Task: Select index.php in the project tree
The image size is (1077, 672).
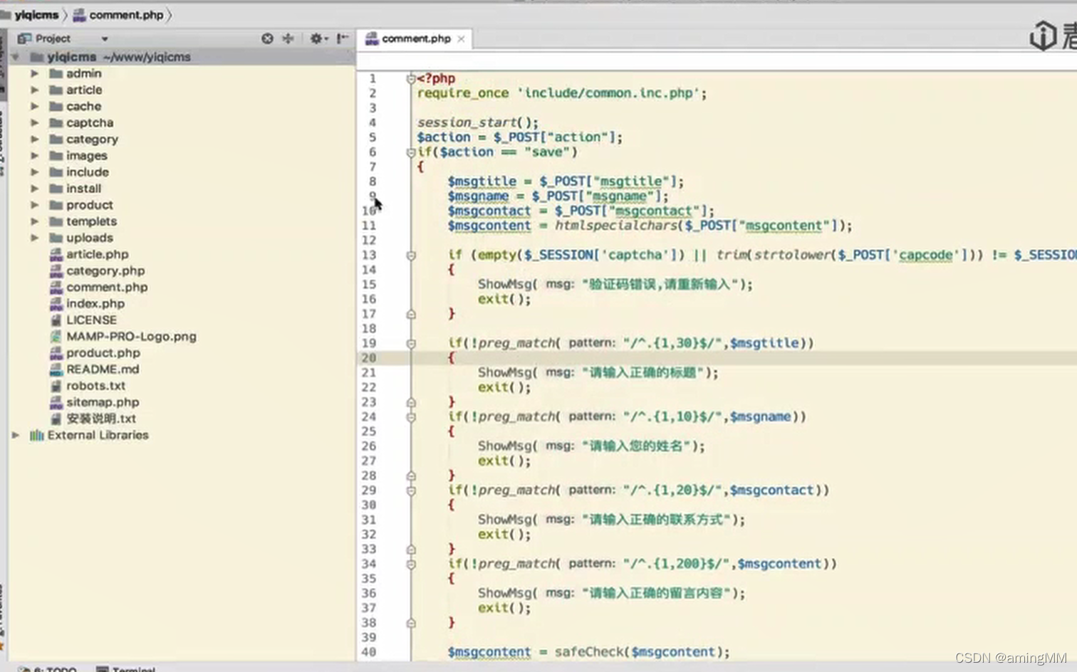Action: click(x=95, y=303)
